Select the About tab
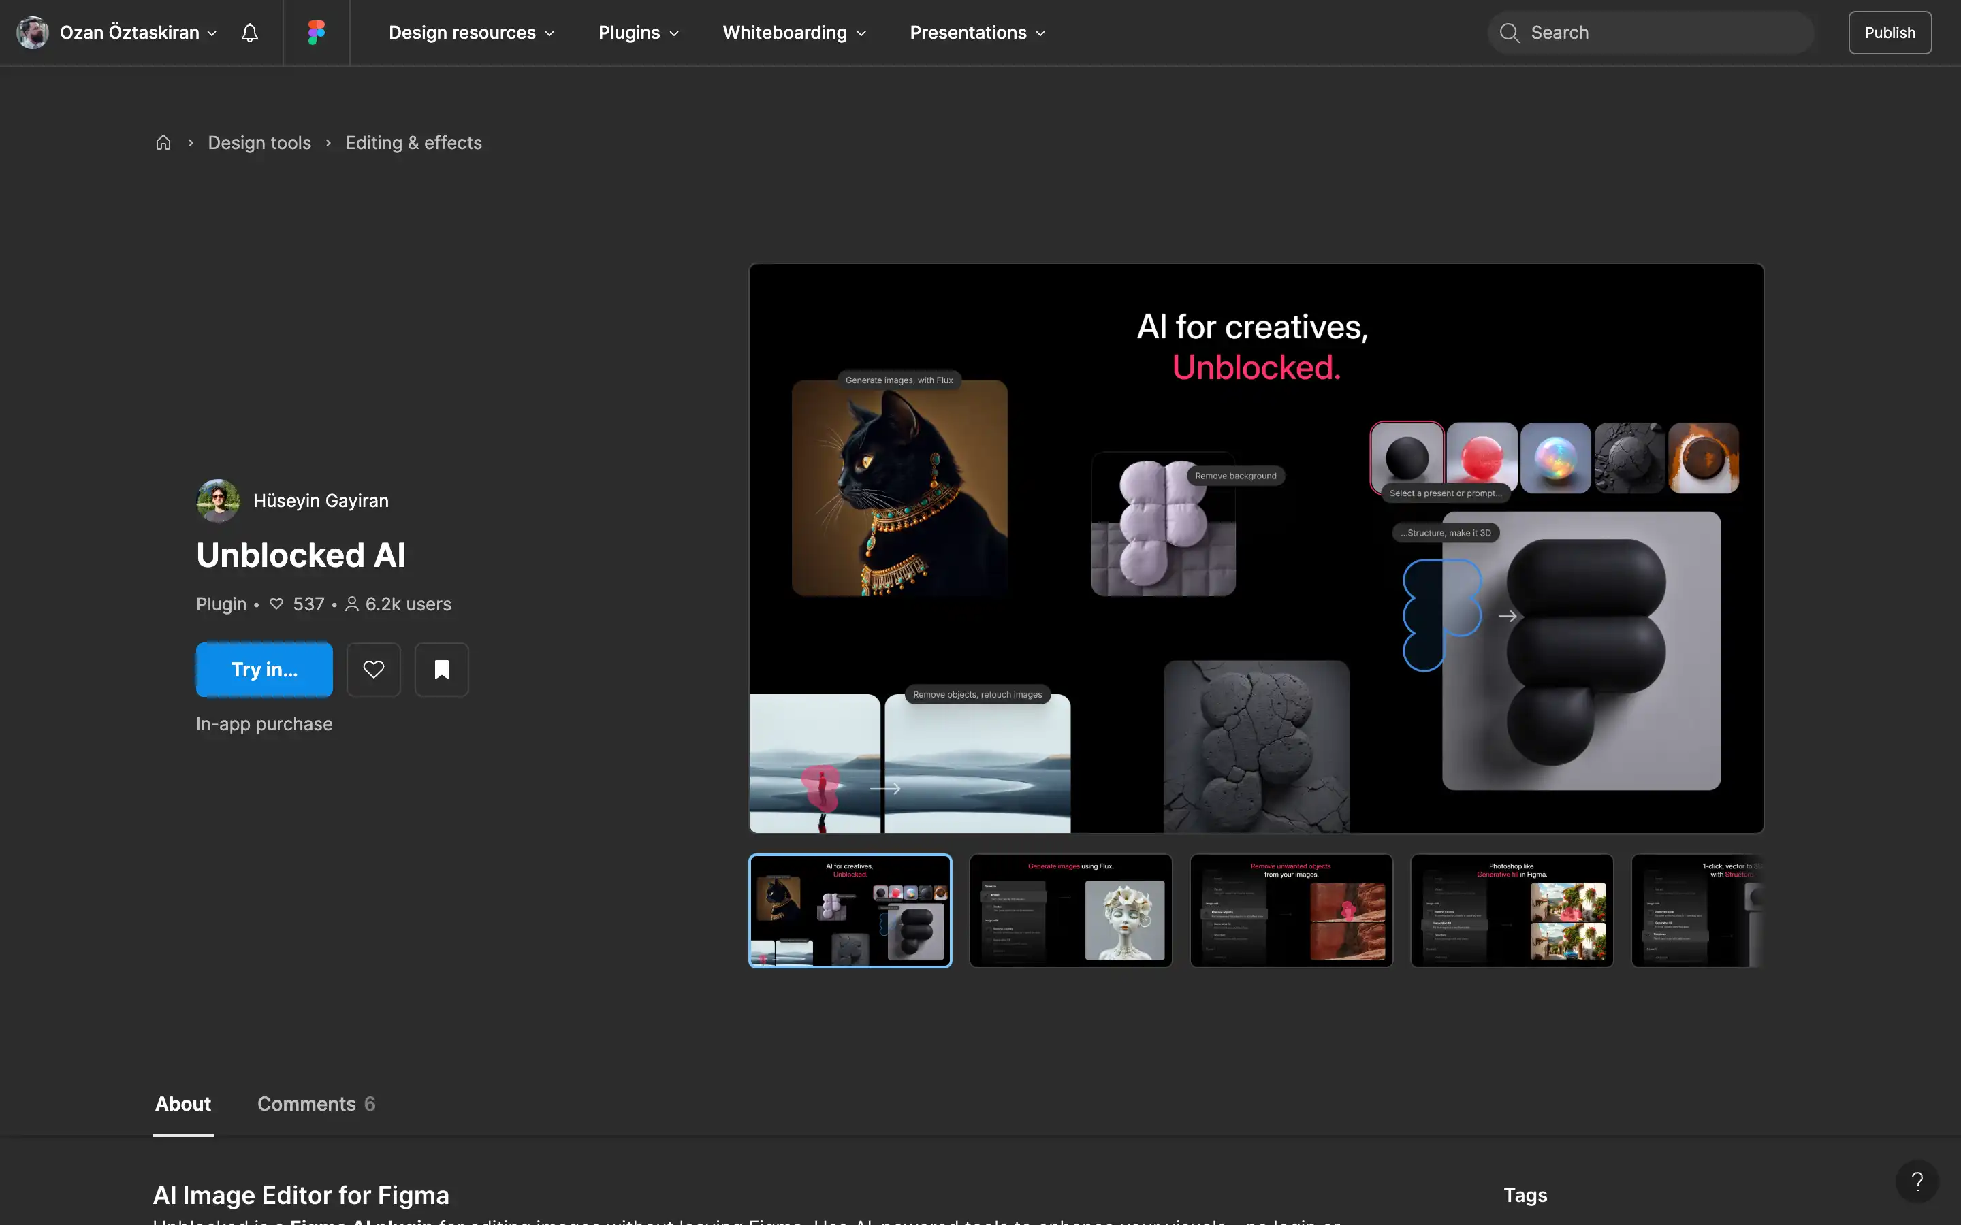1961x1225 pixels. (x=182, y=1103)
